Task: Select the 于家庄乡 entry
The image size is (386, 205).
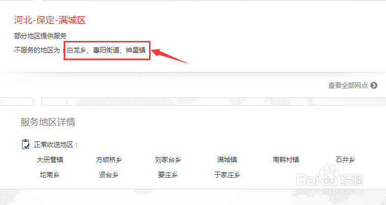Action: tap(227, 175)
